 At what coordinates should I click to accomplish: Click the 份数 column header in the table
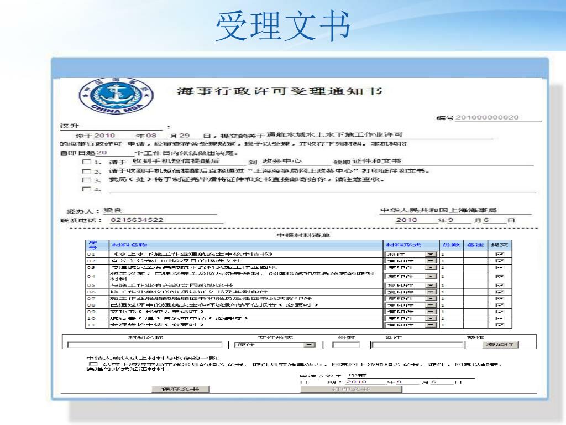452,245
